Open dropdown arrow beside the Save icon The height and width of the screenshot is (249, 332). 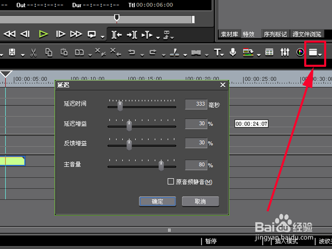[23, 55]
